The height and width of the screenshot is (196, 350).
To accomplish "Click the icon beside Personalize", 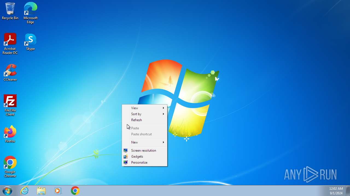I will (x=126, y=163).
